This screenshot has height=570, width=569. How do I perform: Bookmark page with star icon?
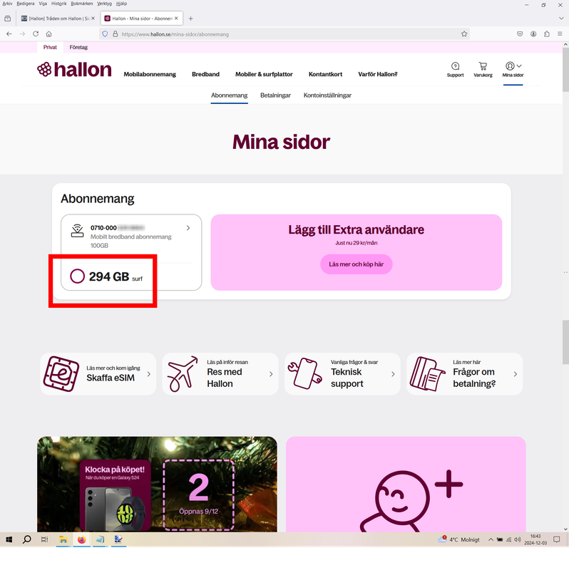pyautogui.click(x=464, y=33)
